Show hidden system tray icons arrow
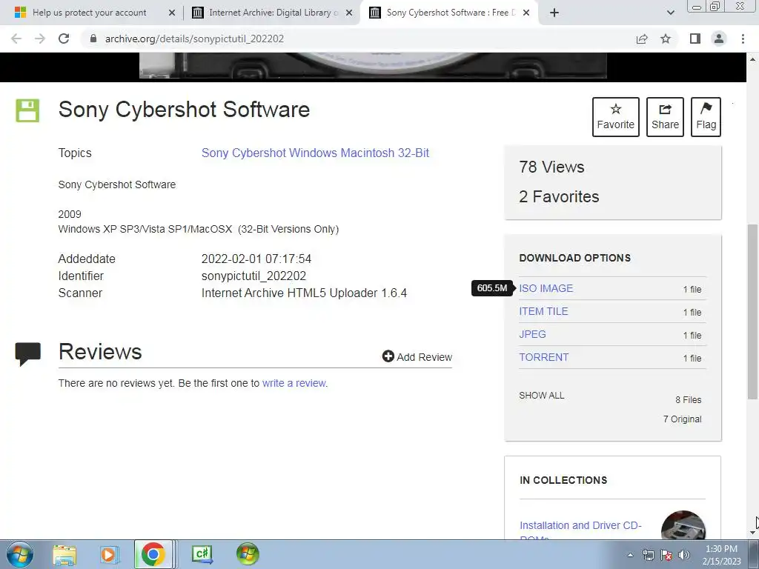 pos(630,555)
